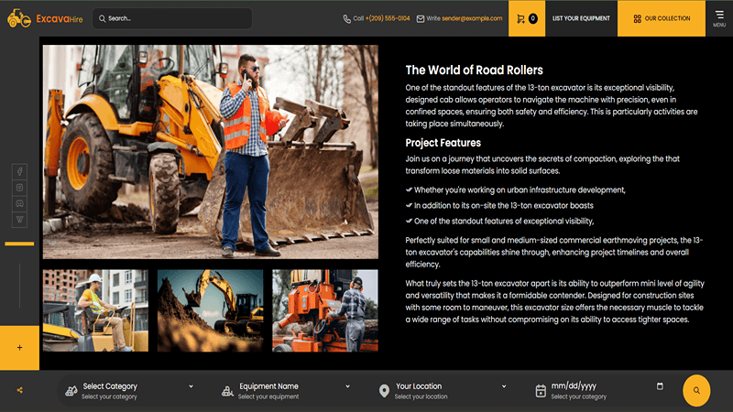This screenshot has height=412, width=733.
Task: Expand the Your Location chevron arrow
Action: 504,386
